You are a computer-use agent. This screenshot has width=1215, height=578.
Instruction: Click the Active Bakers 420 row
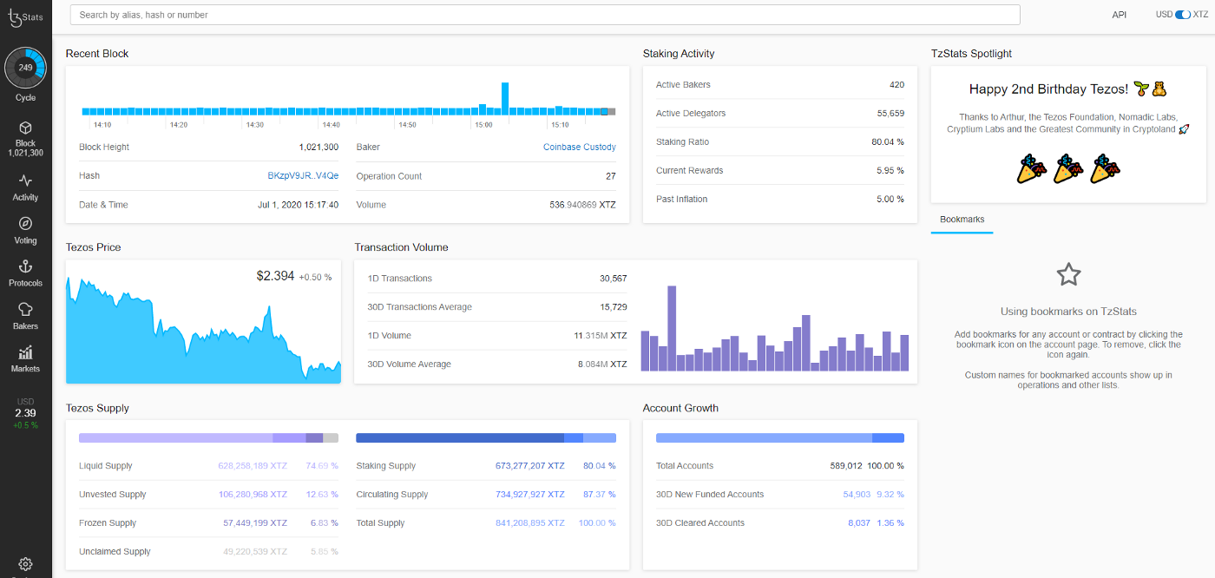tap(780, 85)
